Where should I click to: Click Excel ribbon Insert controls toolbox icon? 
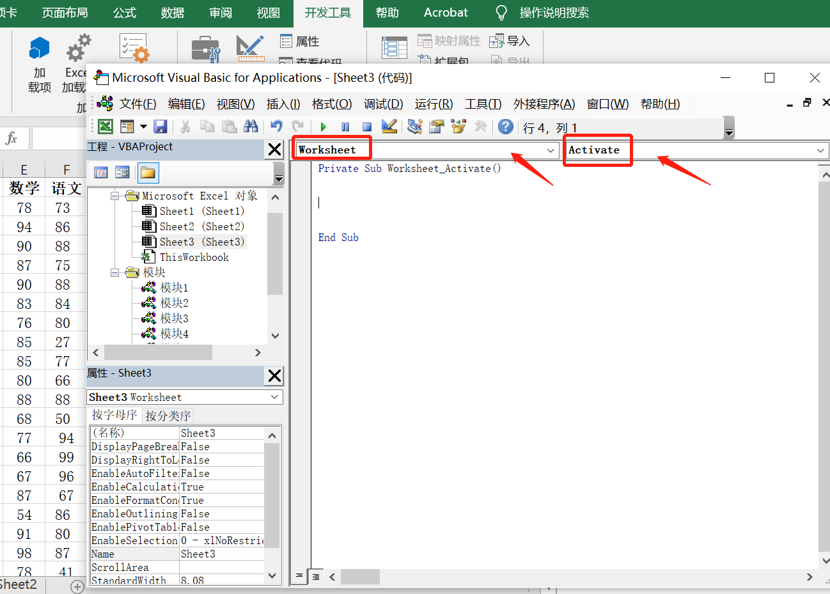pos(206,49)
